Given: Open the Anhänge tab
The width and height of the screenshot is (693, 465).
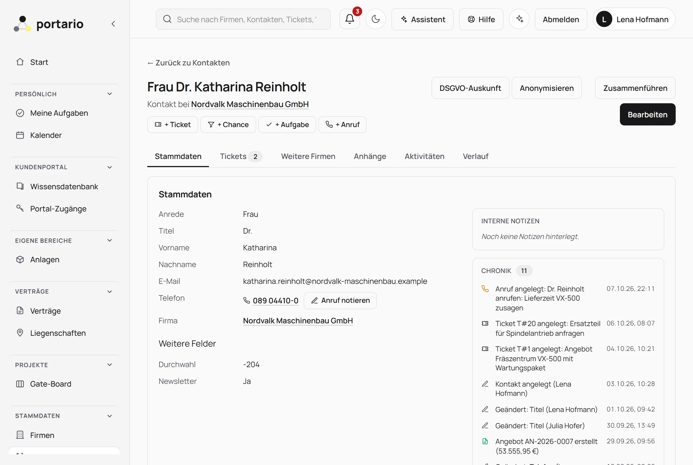Looking at the screenshot, I should (x=370, y=156).
